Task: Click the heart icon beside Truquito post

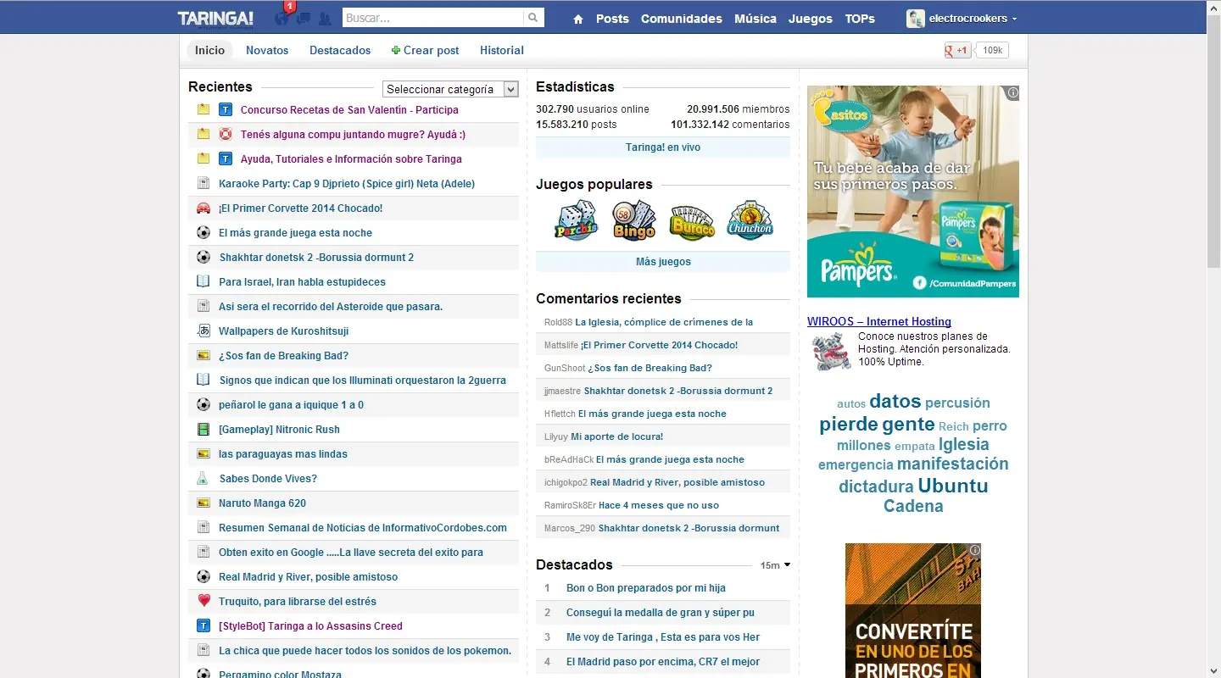Action: (203, 602)
